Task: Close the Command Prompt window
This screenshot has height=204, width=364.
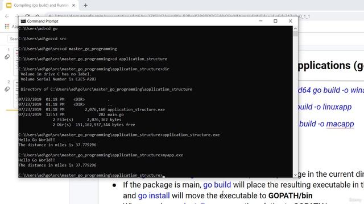Action: tap(290, 21)
